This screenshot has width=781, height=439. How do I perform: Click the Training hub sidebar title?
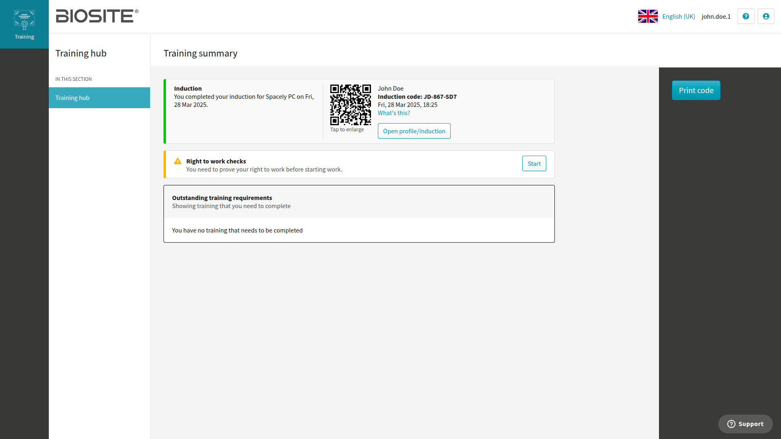pos(81,53)
